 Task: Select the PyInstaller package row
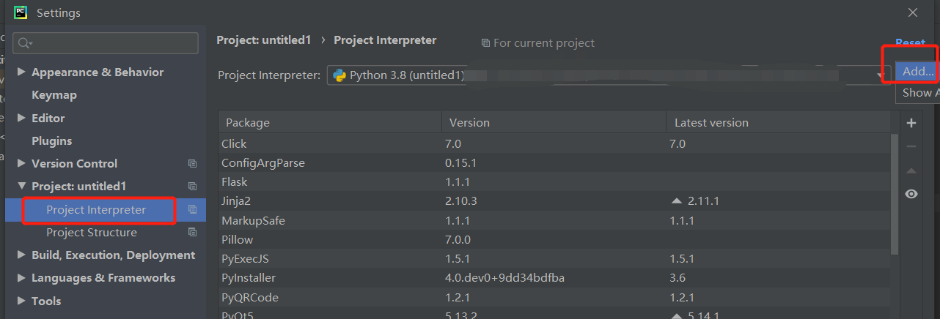(x=554, y=278)
